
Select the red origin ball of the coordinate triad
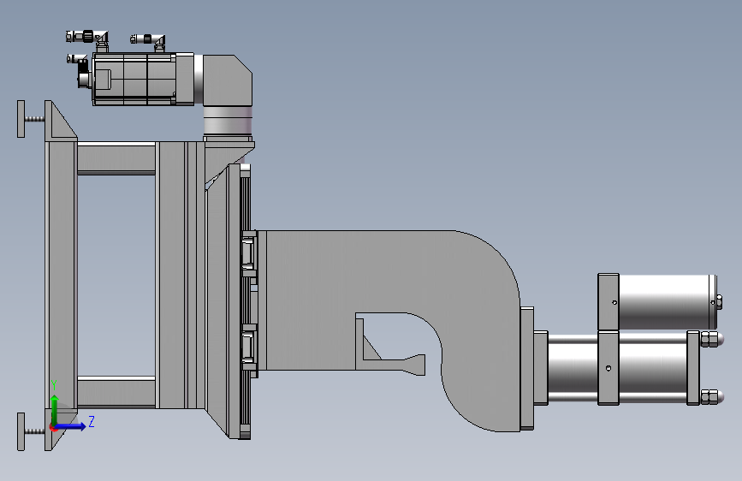(x=53, y=427)
